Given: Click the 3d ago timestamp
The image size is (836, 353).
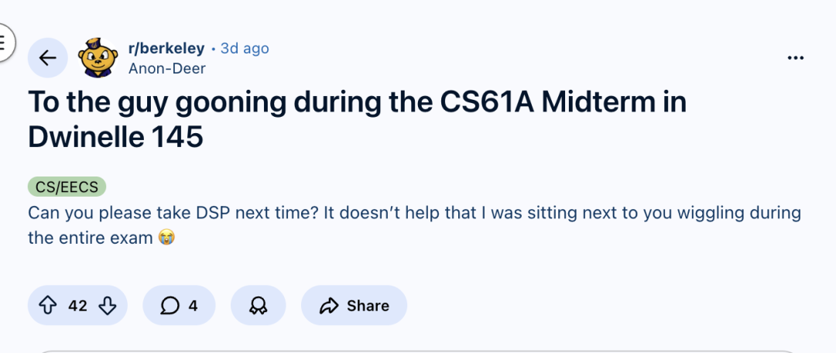Looking at the screenshot, I should (245, 48).
